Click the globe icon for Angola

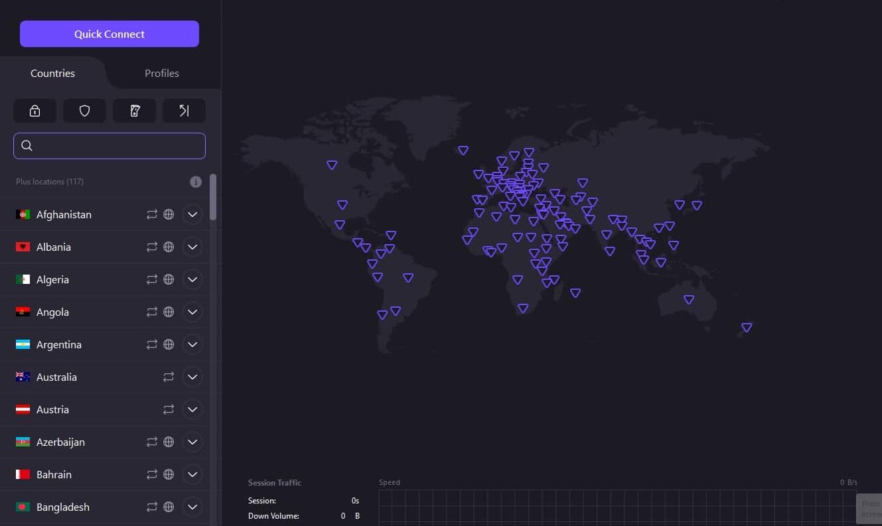[x=169, y=312]
